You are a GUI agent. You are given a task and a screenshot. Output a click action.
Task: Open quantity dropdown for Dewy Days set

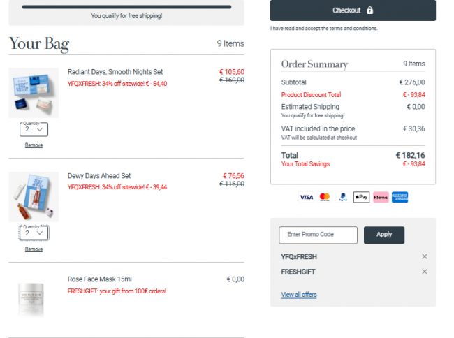[34, 233]
